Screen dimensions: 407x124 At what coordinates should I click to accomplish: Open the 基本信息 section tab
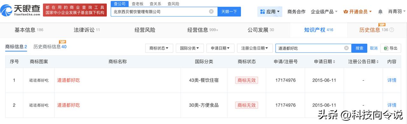pos(29,30)
